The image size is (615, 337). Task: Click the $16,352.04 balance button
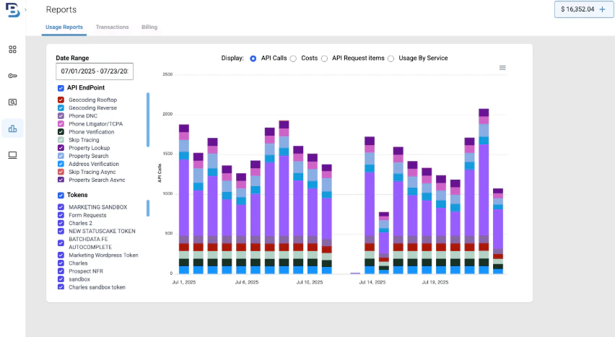(x=584, y=9)
